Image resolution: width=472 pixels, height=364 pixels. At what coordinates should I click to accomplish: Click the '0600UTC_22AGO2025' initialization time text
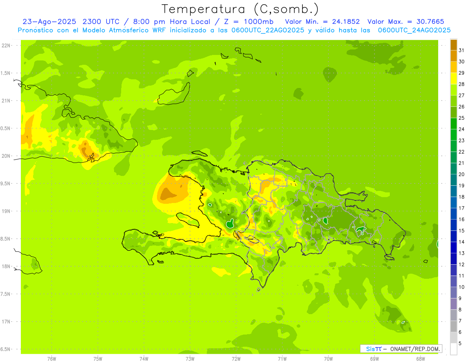point(267,30)
